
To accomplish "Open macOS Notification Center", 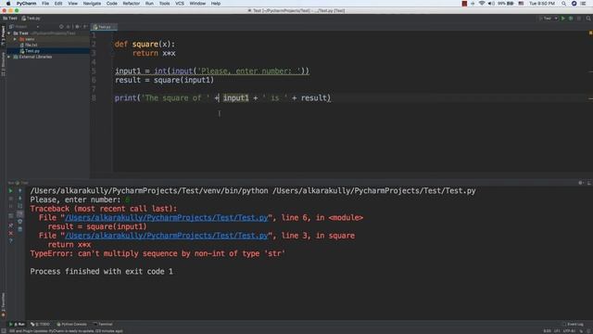I will tap(583, 4).
